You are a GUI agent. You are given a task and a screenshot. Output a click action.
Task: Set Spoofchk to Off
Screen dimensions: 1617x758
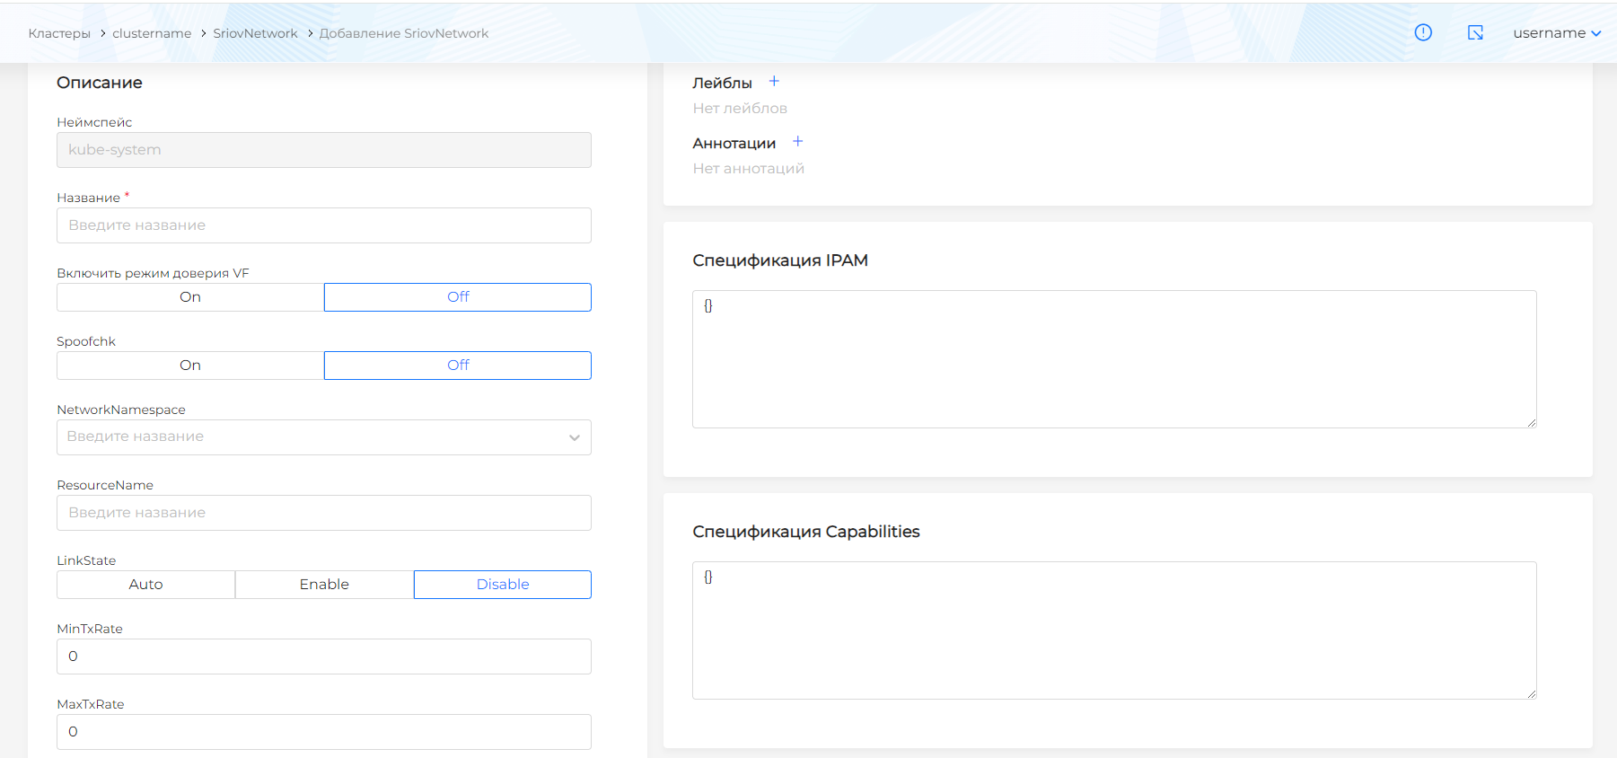pyautogui.click(x=458, y=366)
